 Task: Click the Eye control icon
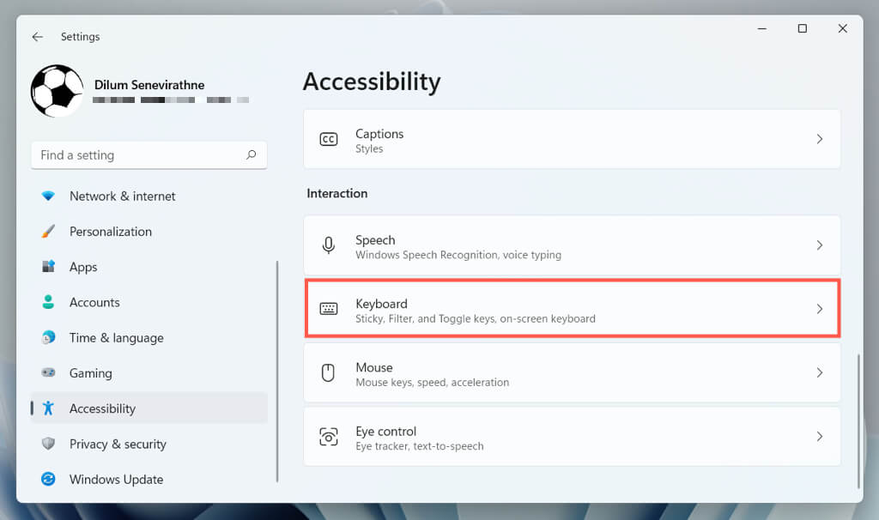pyautogui.click(x=329, y=437)
